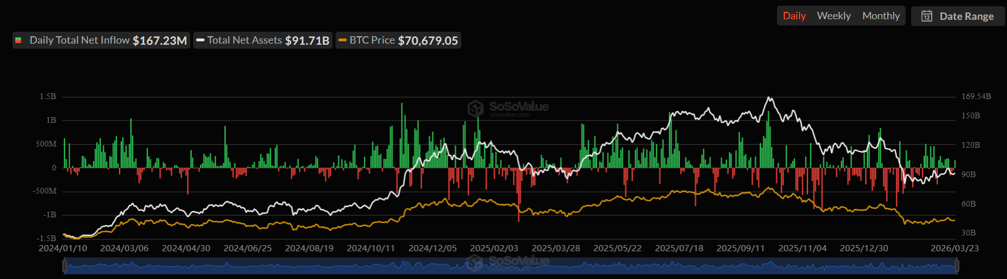Viewport: 1007px width, 279px height.
Task: Click the 2025/12/30 x-axis date label
Action: click(x=864, y=248)
